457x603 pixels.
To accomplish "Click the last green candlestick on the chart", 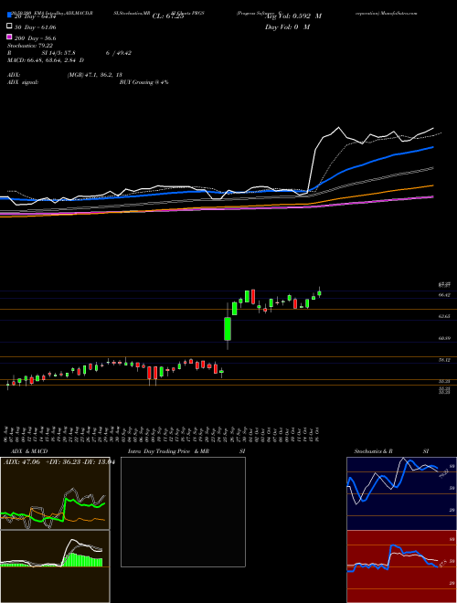I will click(319, 293).
